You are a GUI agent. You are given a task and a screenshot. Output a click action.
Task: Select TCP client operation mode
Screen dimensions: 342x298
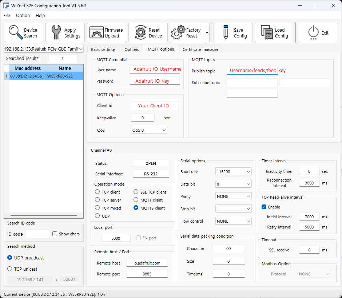[97, 192]
